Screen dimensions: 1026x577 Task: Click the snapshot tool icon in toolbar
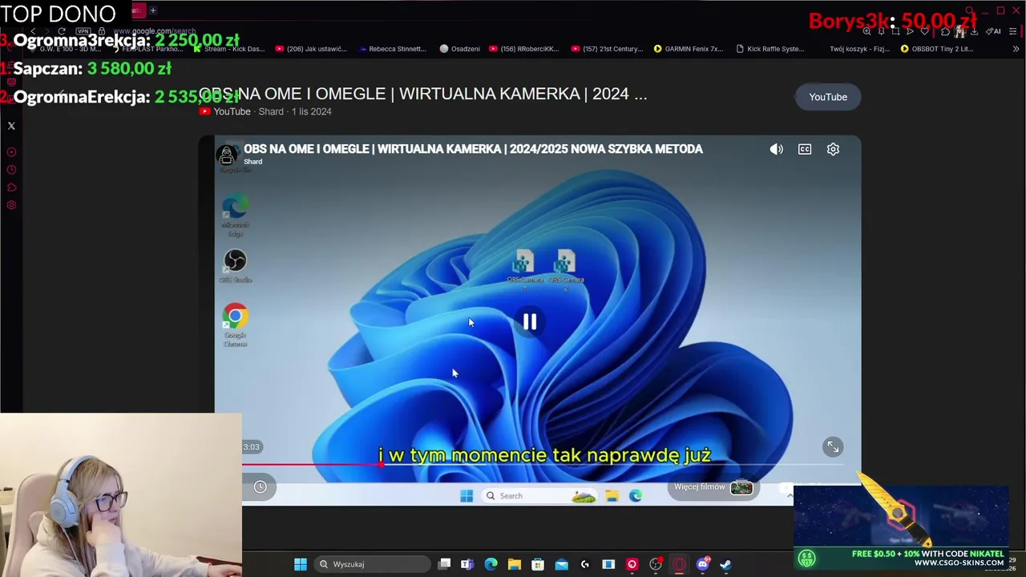point(895,31)
